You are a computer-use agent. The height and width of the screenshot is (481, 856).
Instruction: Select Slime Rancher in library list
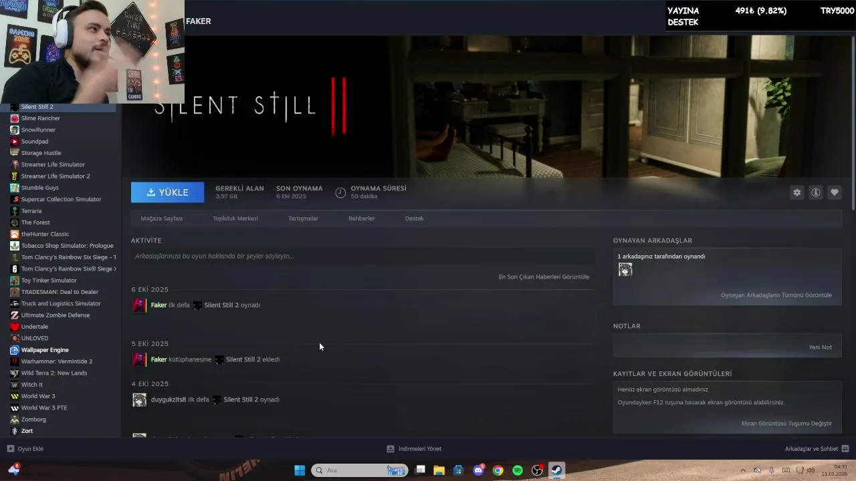pyautogui.click(x=40, y=118)
